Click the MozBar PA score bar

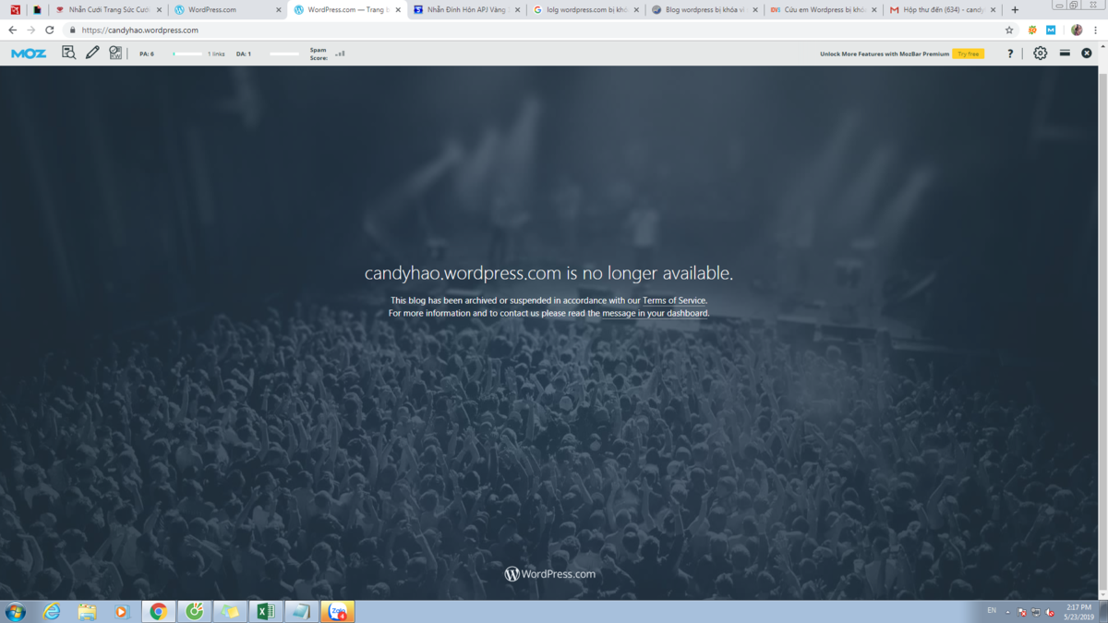pyautogui.click(x=187, y=54)
